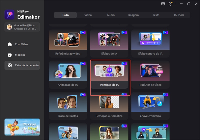The width and height of the screenshot is (200, 140).
Task: Open the videoeditor account credits panel
Action: tap(22, 27)
